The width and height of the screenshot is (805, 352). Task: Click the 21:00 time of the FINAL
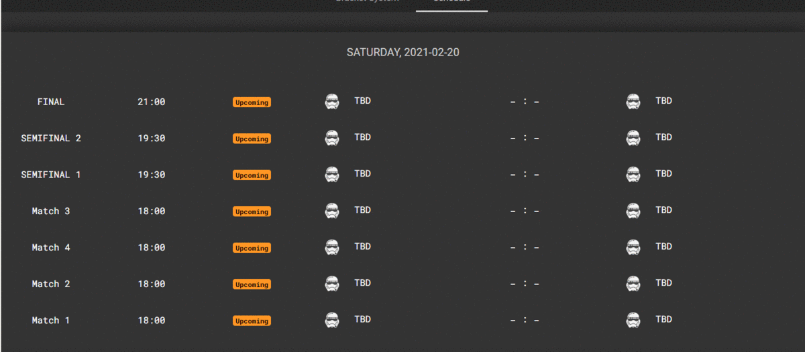click(x=152, y=102)
